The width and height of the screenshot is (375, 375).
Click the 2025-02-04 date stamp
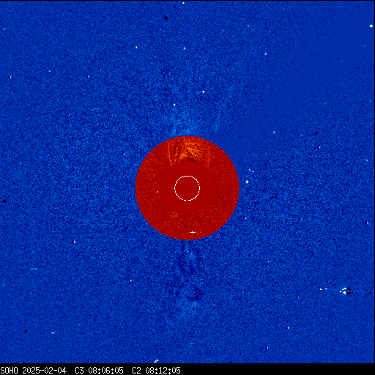[44, 371]
